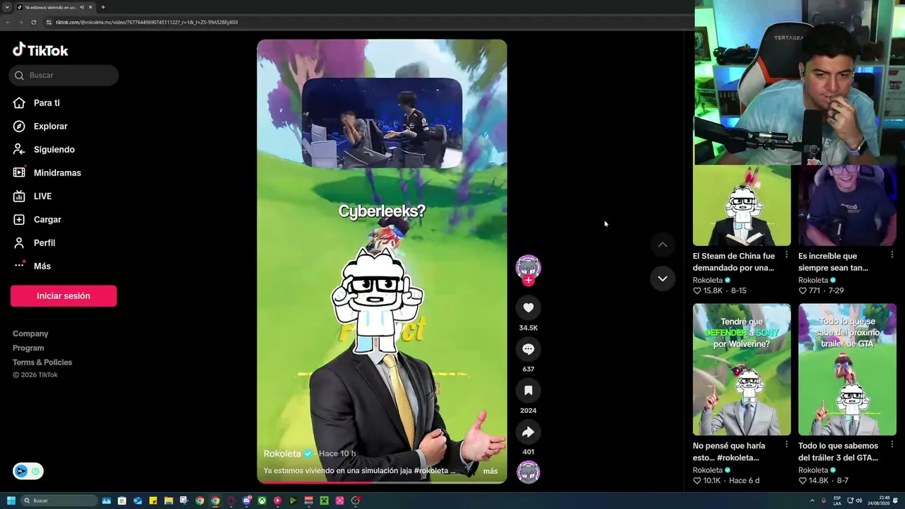Mute the TikTok browser tab via speaker icon

coord(82,7)
